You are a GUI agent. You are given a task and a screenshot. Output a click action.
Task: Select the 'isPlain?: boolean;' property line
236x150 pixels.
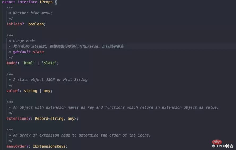coord(26,24)
